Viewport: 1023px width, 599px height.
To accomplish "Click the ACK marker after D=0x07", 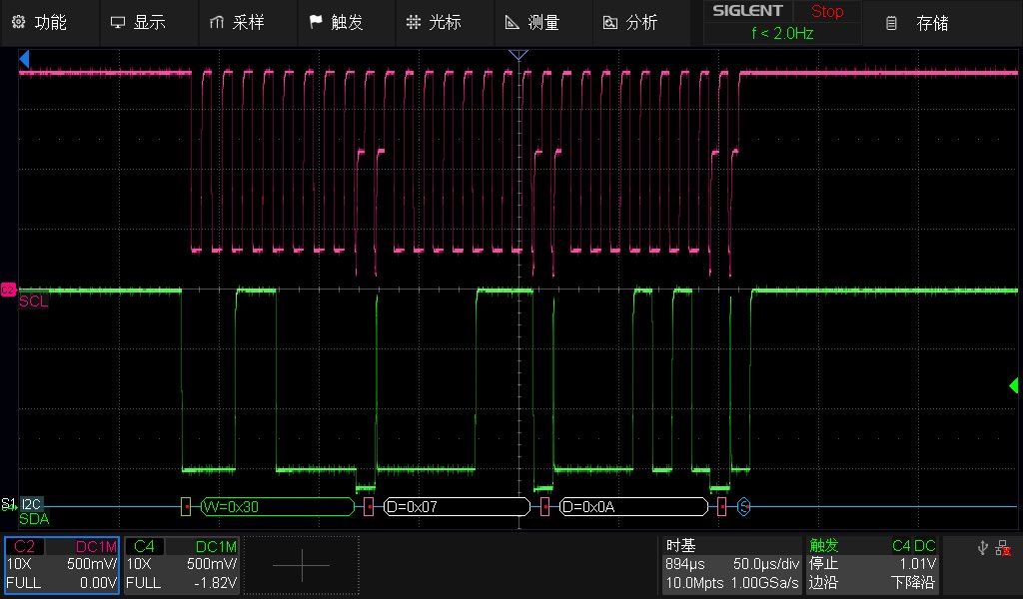I will [544, 506].
